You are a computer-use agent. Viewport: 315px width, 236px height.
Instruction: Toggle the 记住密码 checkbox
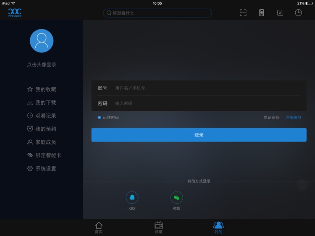[99, 118]
